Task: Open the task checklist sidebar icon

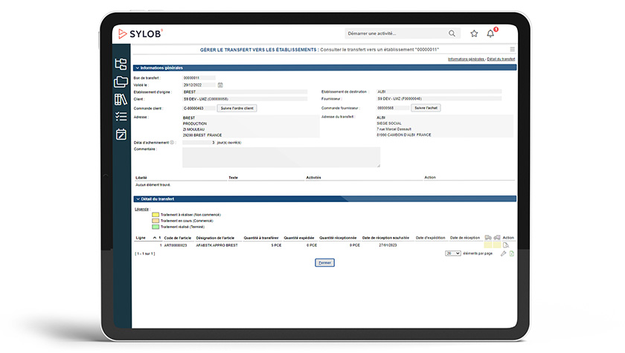Action: pyautogui.click(x=121, y=117)
